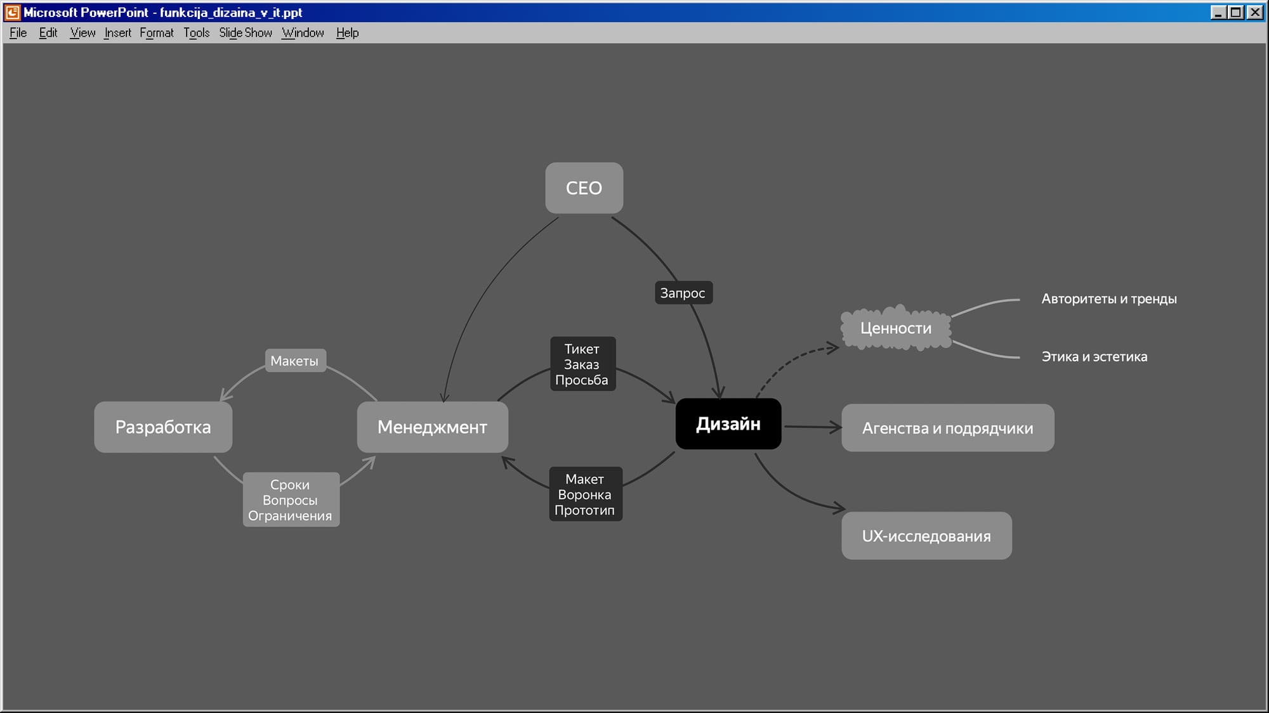The image size is (1269, 713).
Task: Select the Менеджмент rounded box
Action: coord(432,427)
